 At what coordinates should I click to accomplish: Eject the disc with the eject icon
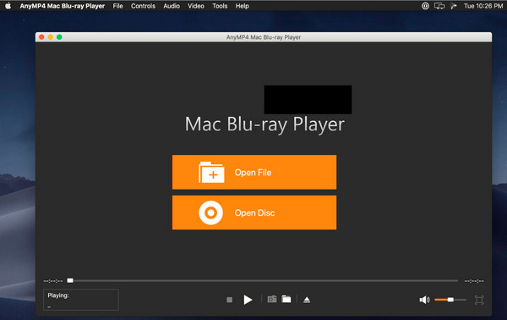point(307,300)
